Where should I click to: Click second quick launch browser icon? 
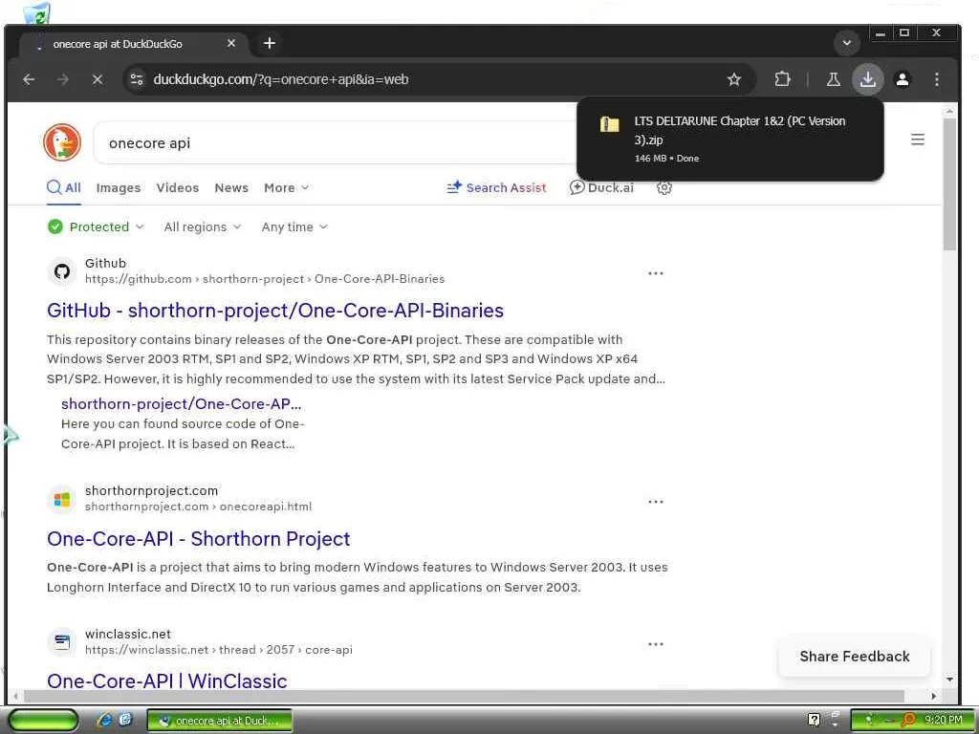point(125,720)
